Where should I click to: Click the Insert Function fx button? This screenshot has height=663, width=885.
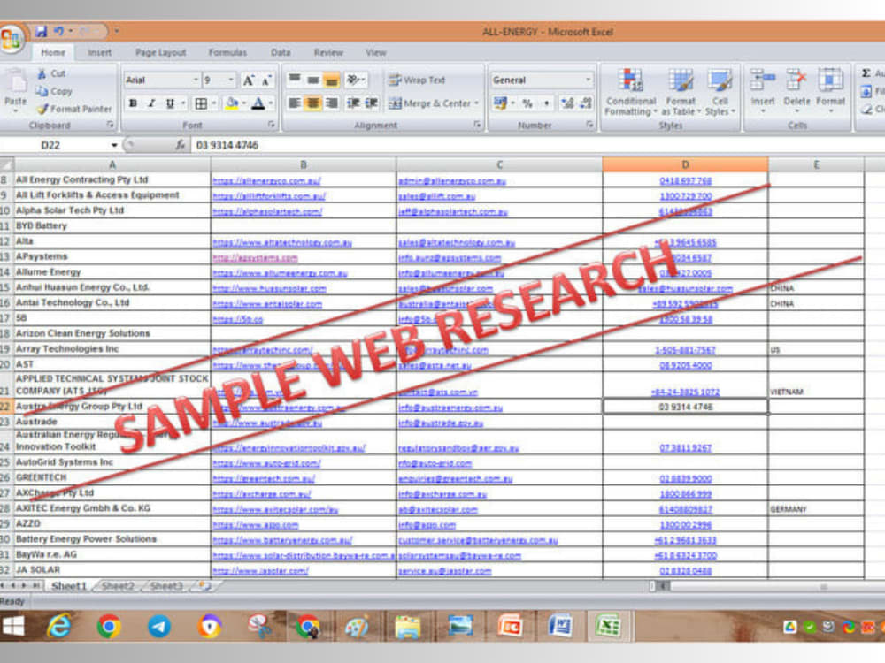[180, 145]
